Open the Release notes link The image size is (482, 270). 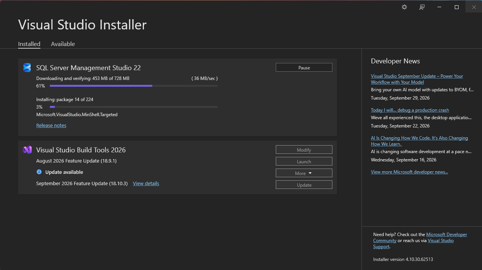pos(51,125)
